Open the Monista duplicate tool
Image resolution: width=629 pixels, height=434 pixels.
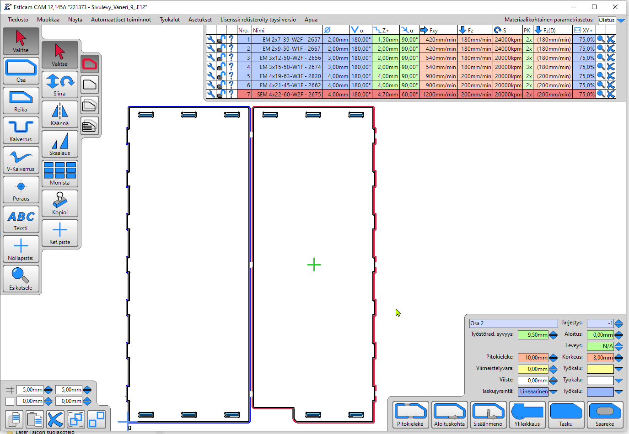click(60, 174)
